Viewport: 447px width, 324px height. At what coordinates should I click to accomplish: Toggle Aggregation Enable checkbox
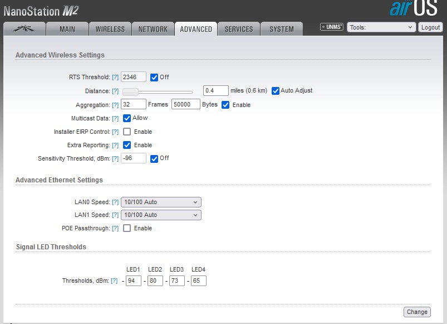click(225, 105)
